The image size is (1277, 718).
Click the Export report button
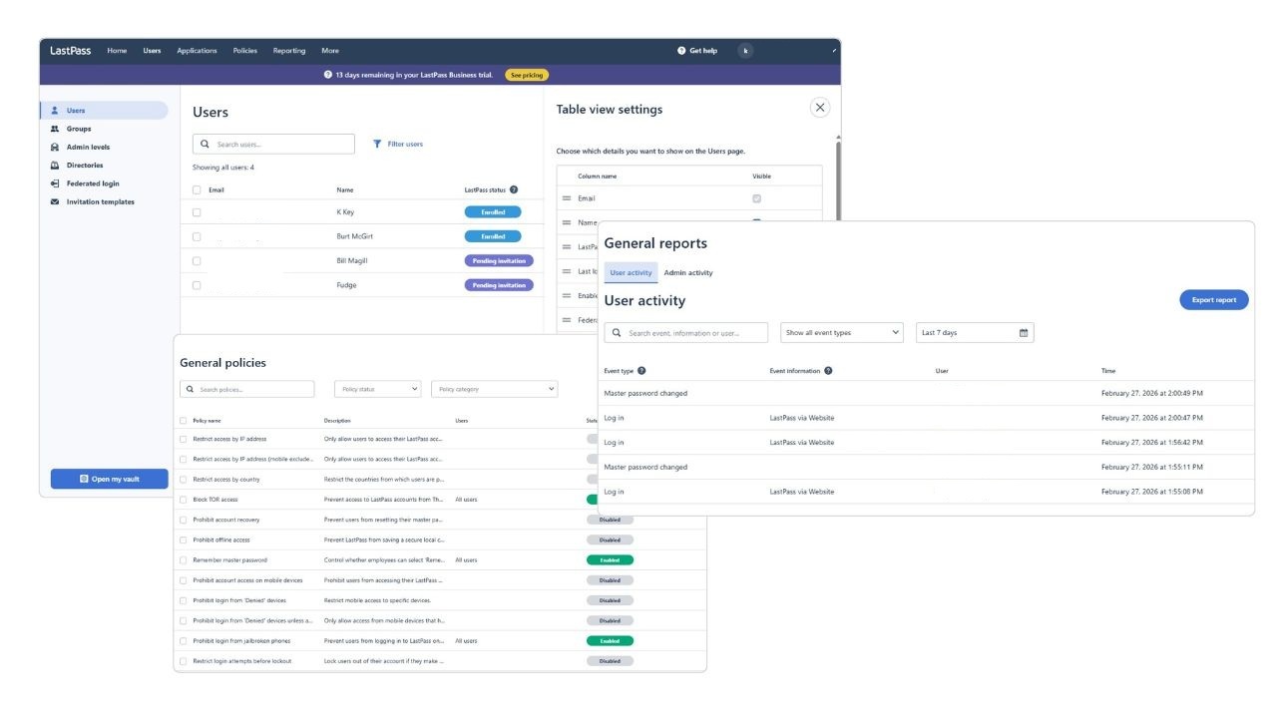coord(1213,299)
